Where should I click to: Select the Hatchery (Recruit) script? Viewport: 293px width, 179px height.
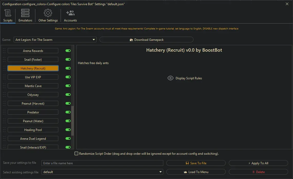33,68
